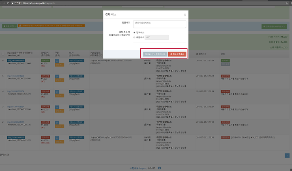
Task: Confirm with the red 네, 취소해주세요 button
Action: (x=177, y=54)
